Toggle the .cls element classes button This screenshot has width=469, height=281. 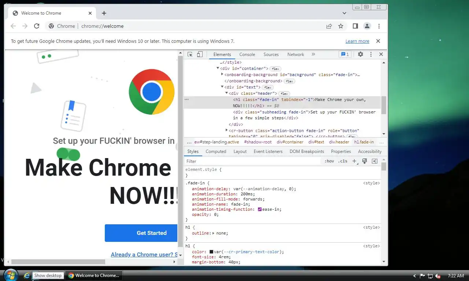[x=343, y=161]
